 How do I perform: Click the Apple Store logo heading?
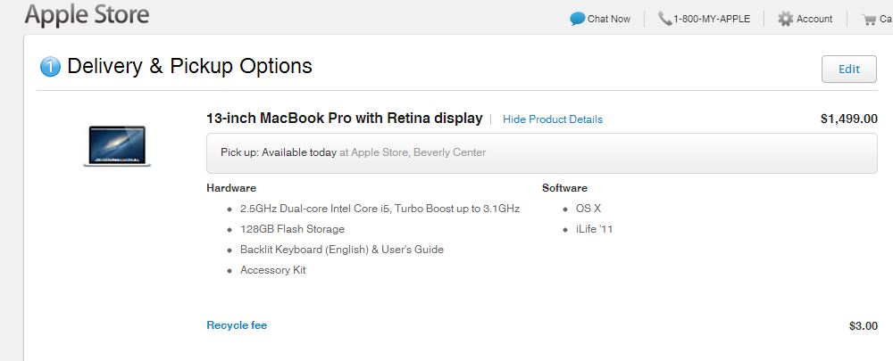coord(87,15)
